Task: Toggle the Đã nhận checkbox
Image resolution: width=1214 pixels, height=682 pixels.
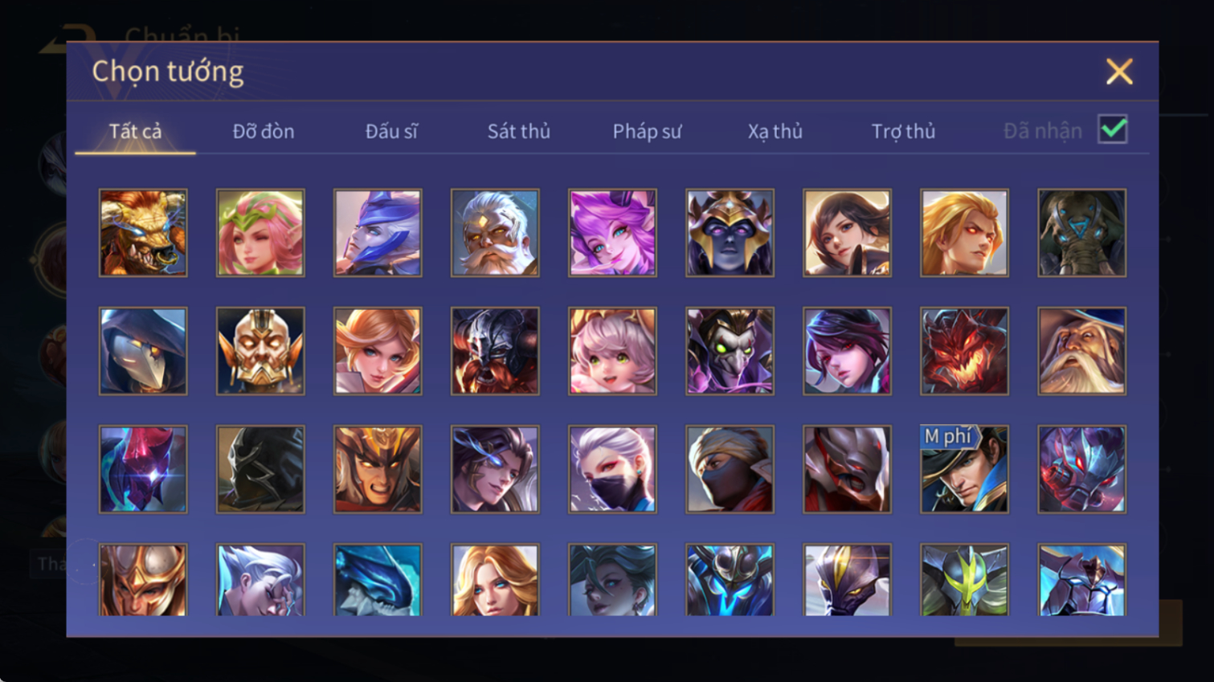Action: click(1113, 129)
